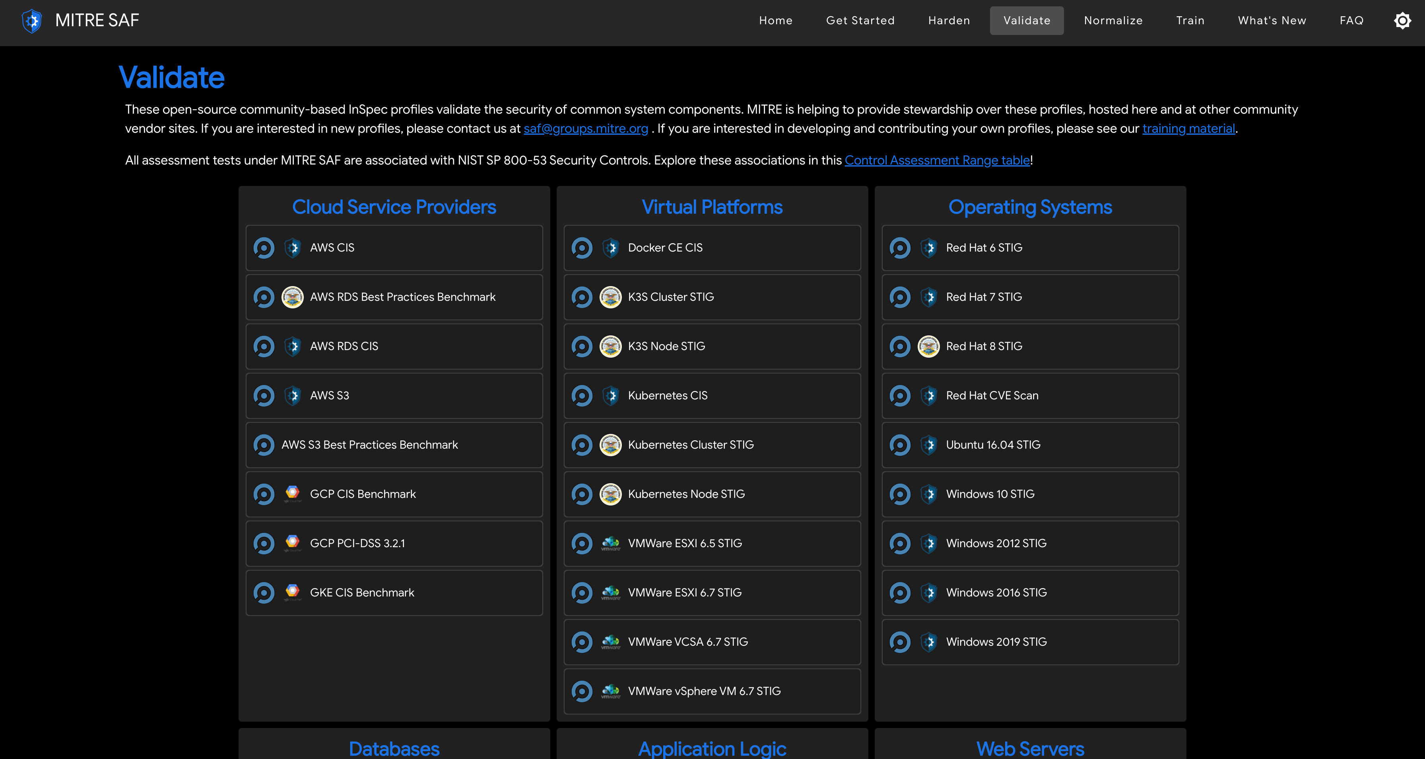1425x759 pixels.
Task: Click the MITRE SAF title text
Action: pyautogui.click(x=97, y=20)
